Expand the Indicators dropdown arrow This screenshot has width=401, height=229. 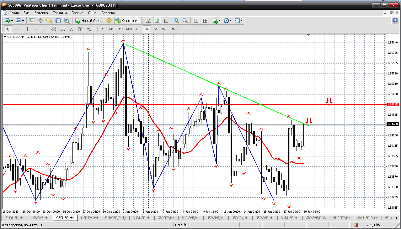(219, 21)
